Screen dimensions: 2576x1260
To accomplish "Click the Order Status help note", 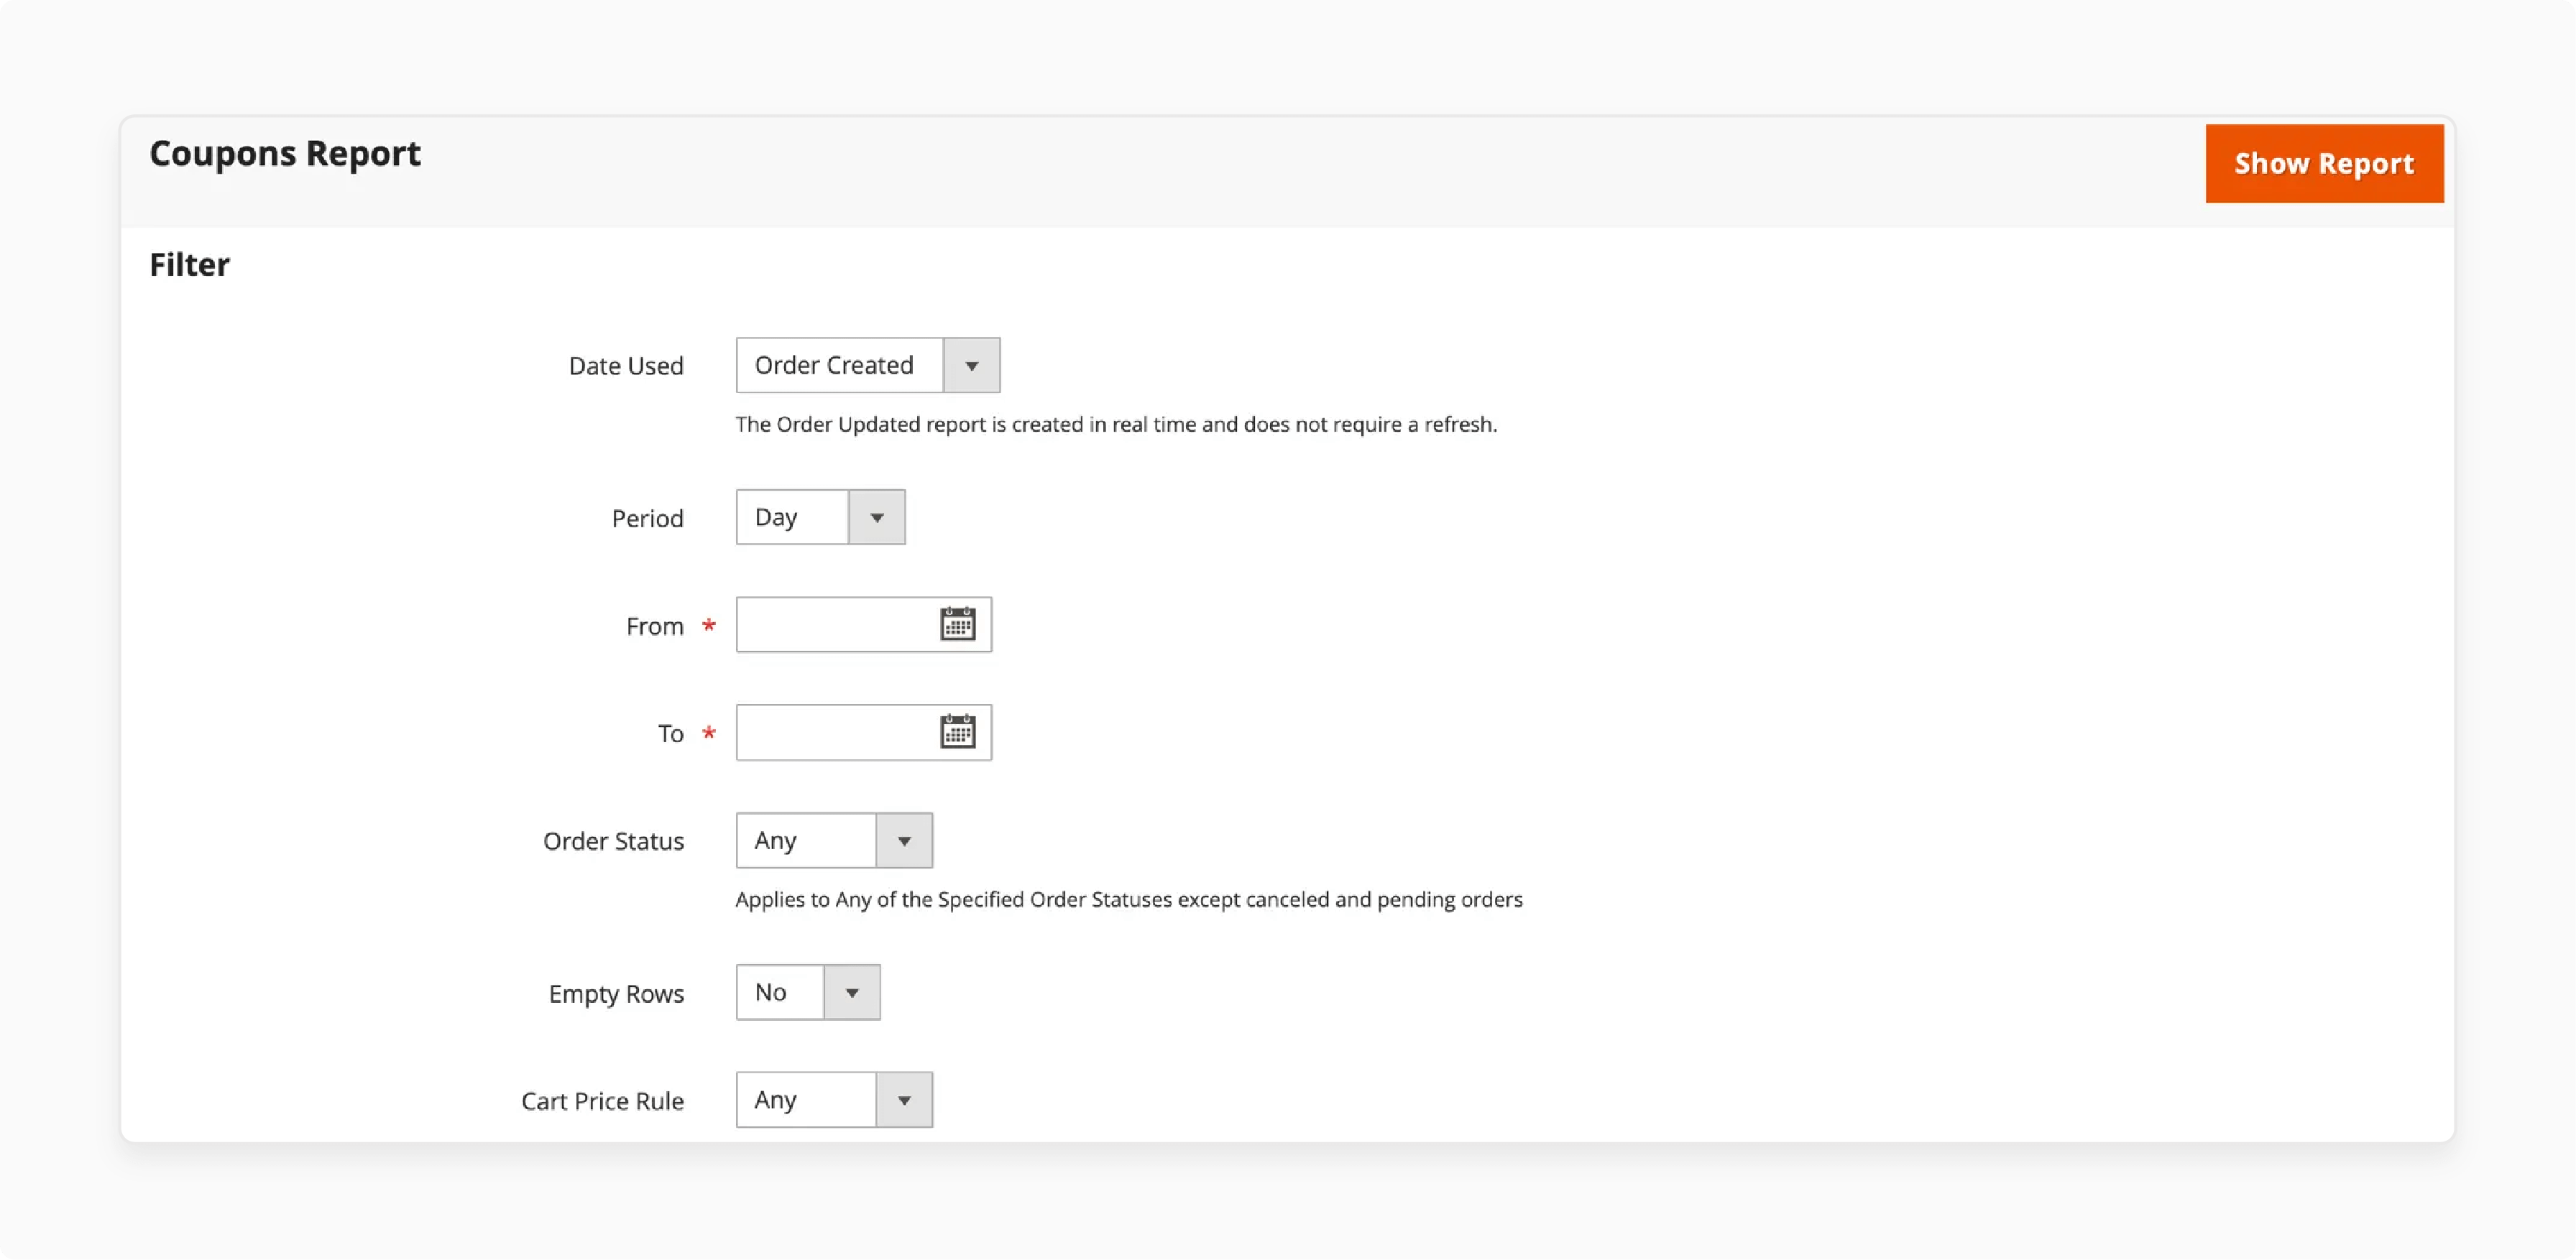I will [x=1129, y=899].
